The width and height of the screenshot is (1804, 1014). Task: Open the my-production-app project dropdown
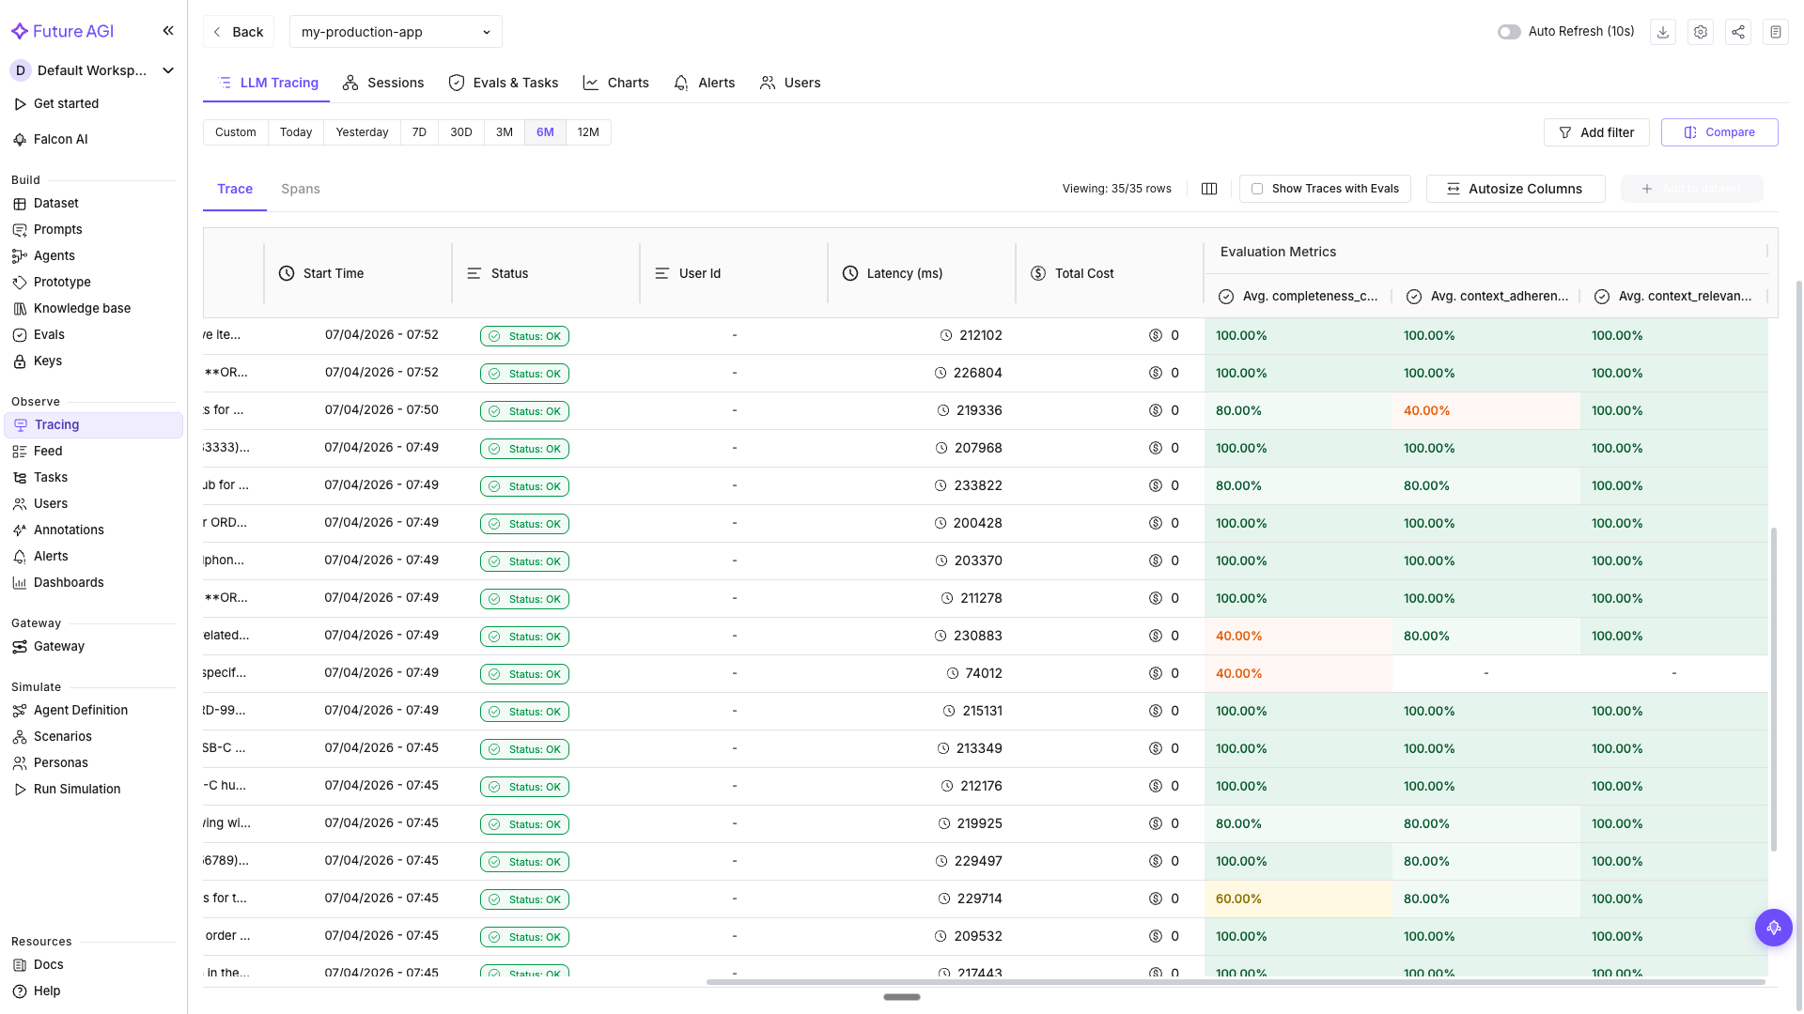395,31
